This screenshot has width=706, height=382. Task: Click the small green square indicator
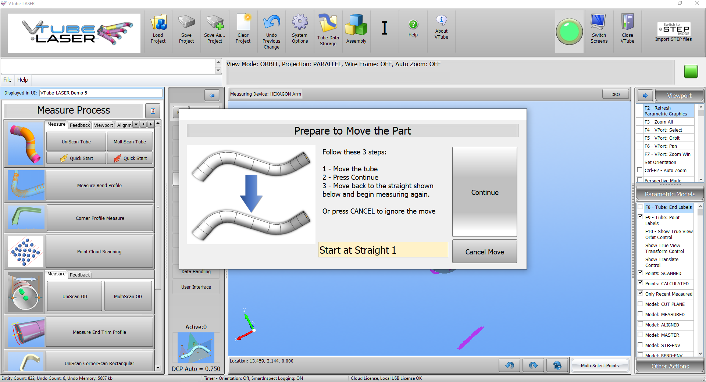click(x=691, y=71)
